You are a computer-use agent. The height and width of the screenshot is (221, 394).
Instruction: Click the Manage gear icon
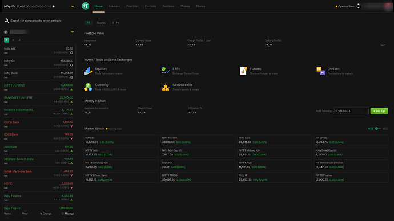point(63,214)
